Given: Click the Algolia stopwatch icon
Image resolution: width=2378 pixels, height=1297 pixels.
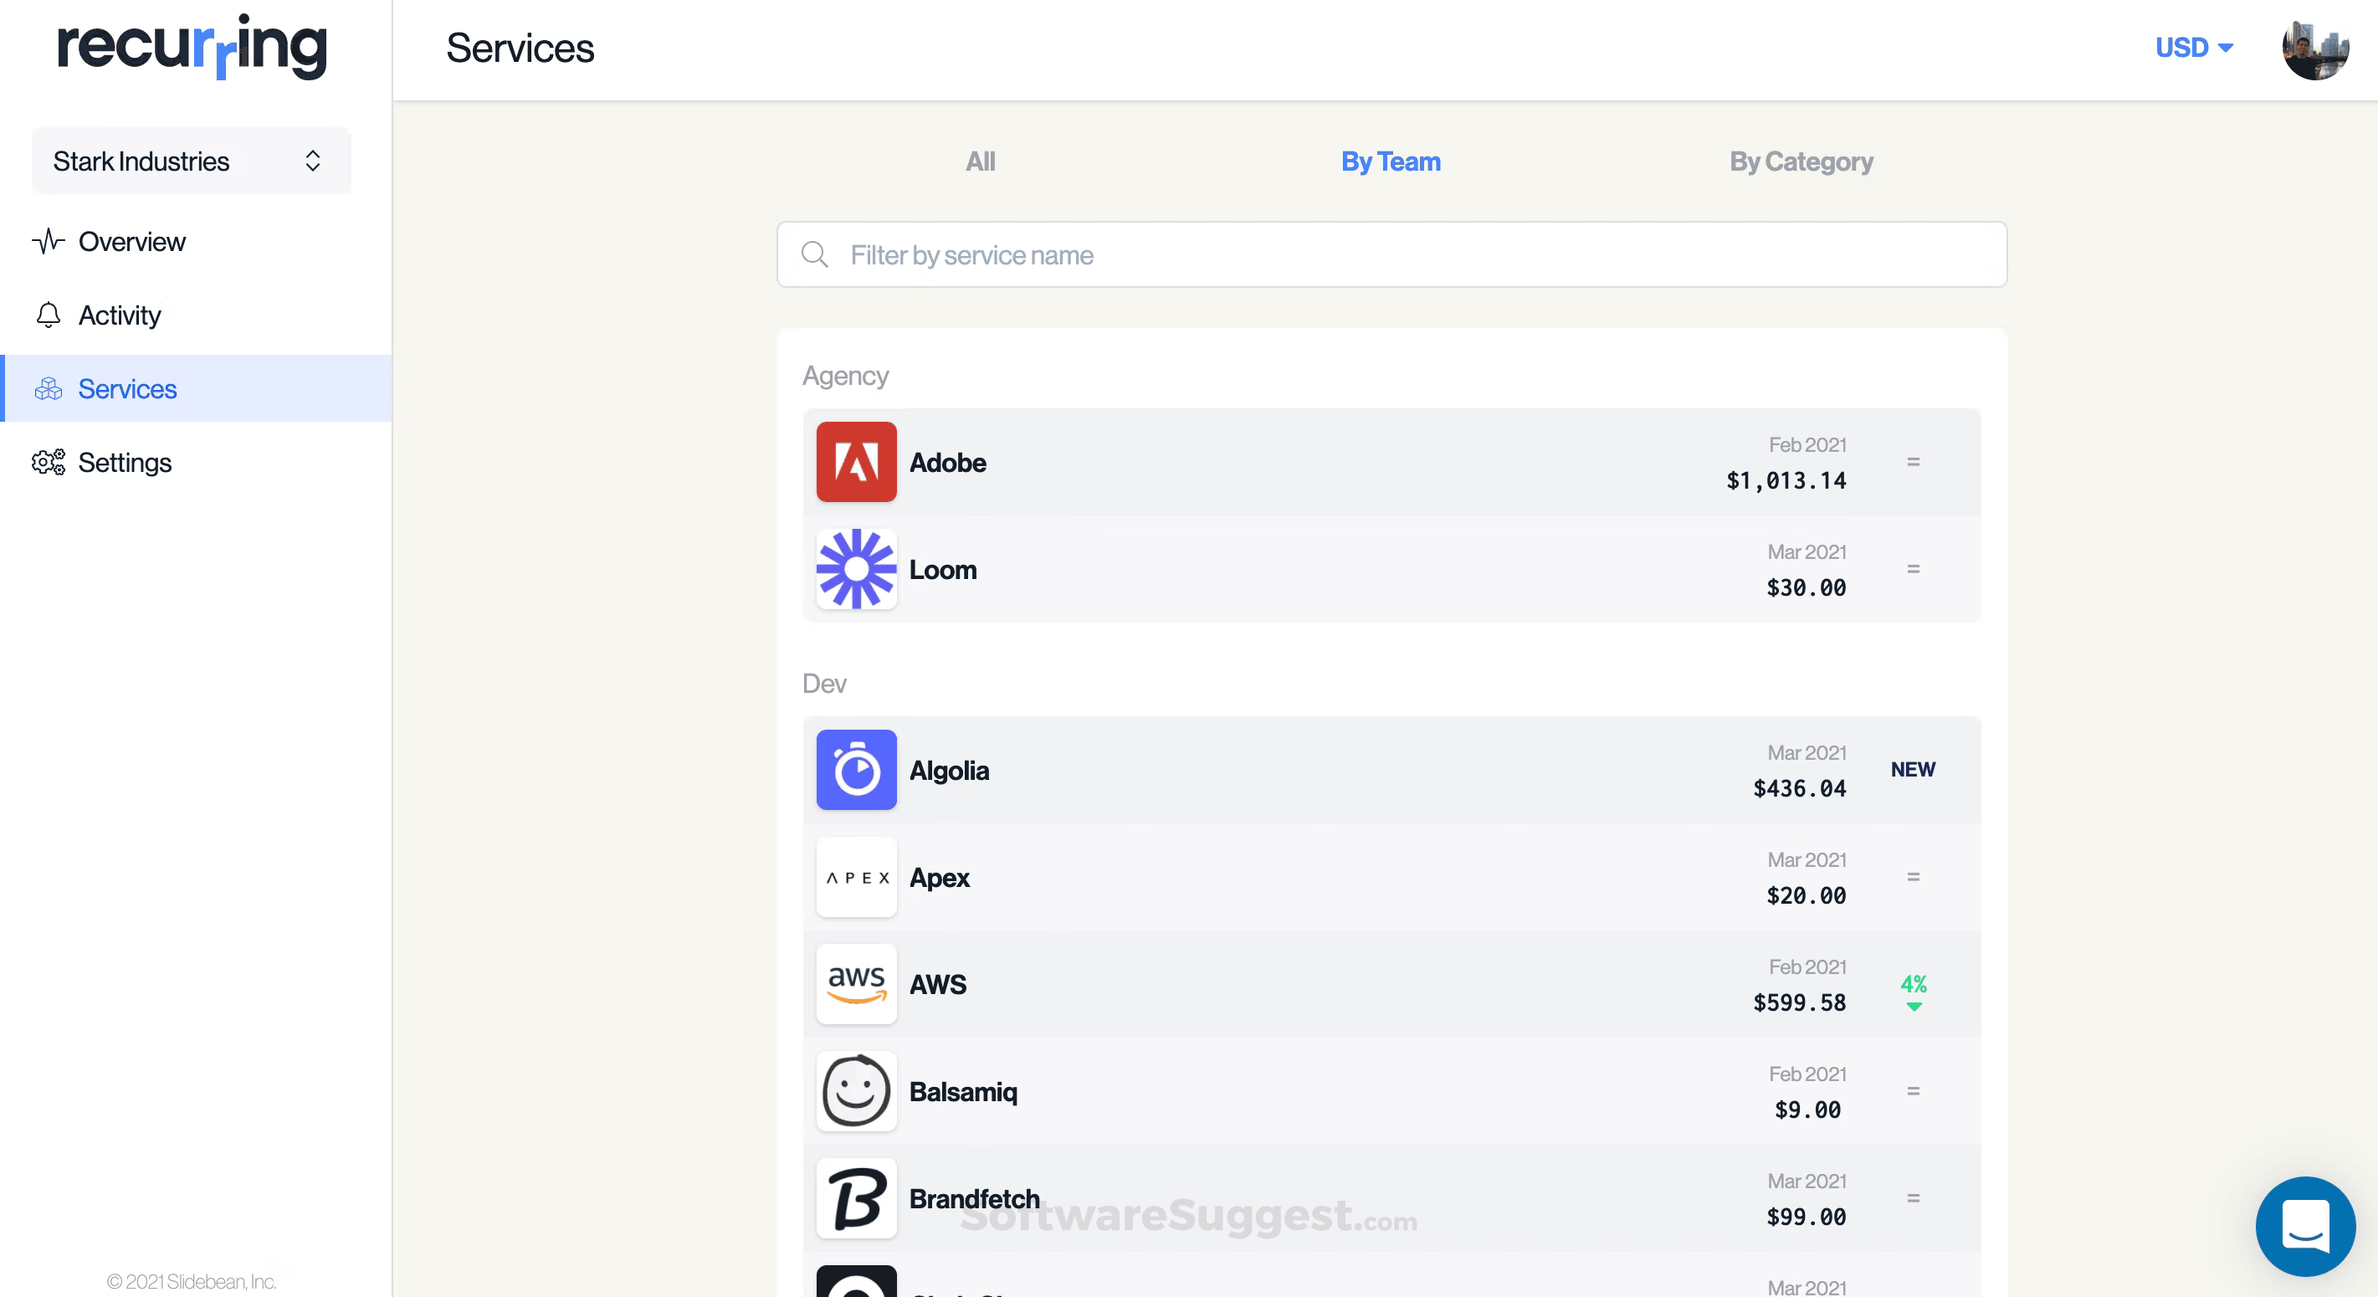Looking at the screenshot, I should point(856,770).
